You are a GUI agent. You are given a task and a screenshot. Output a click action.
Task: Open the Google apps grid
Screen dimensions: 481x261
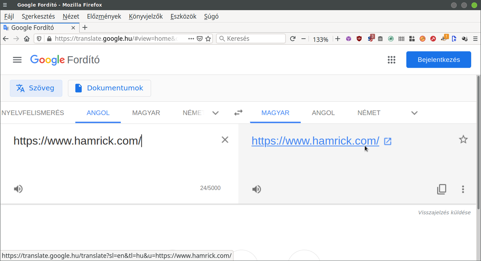coord(392,60)
